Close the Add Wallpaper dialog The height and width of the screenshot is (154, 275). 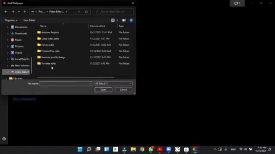[133, 3]
